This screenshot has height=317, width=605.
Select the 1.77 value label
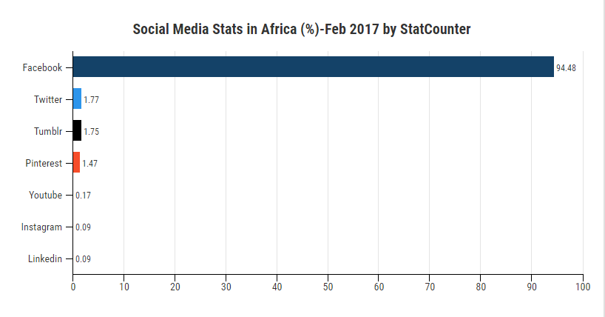pyautogui.click(x=92, y=99)
